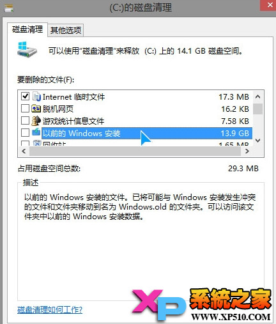
Task: Click the disk cleanup title bar icon
Action: pyautogui.click(x=9, y=9)
